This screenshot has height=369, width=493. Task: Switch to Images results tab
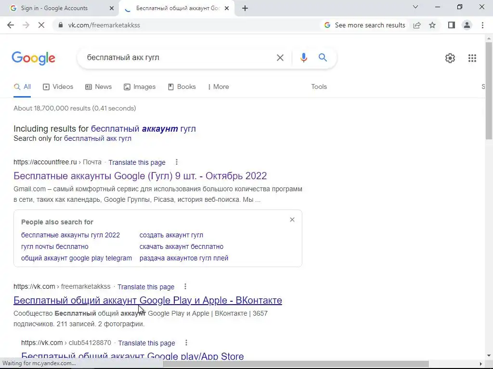[140, 86]
